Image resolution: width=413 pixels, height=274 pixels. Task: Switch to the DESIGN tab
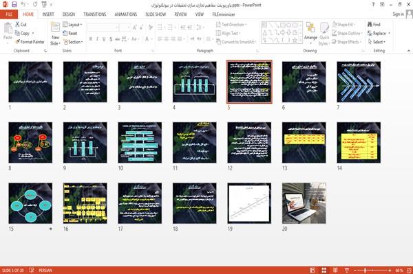click(69, 14)
